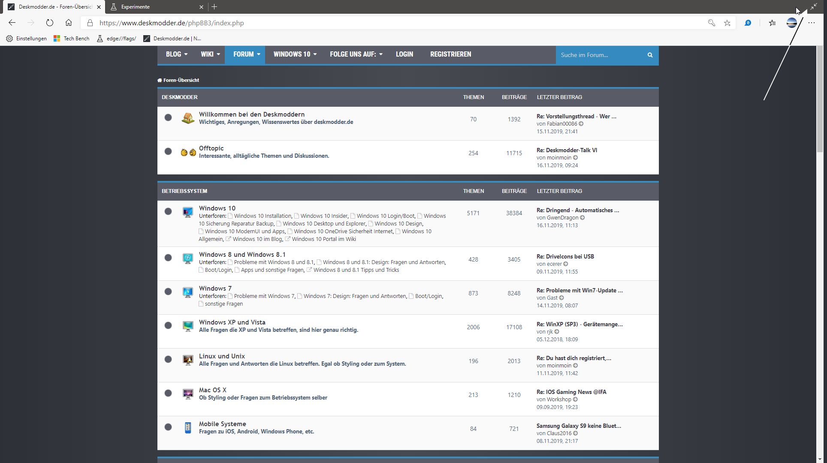Click the browser address bar URL

pyautogui.click(x=172, y=23)
